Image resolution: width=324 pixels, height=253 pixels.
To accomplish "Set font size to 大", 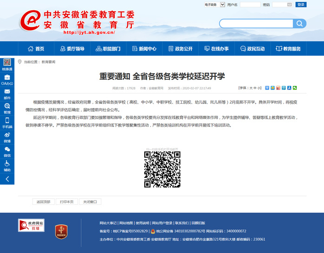I will pos(251,88).
